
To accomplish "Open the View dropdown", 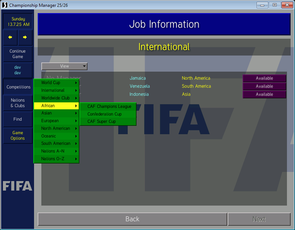I will click(x=65, y=66).
